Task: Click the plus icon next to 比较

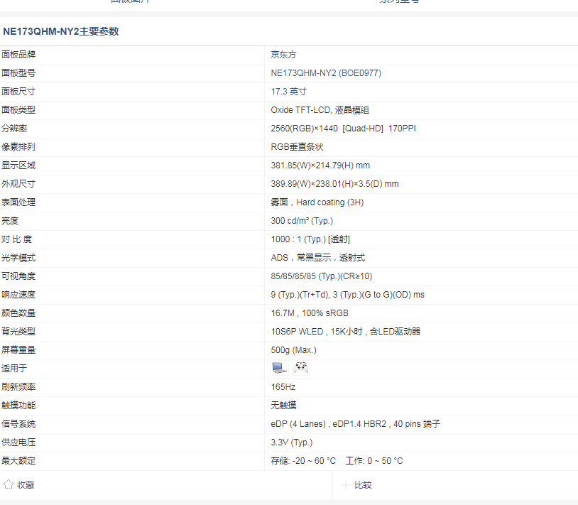Action: point(345,485)
